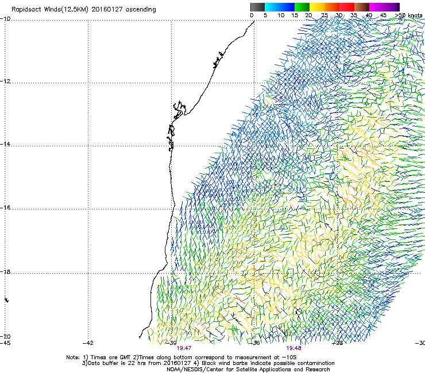Click the gray 0-5 knot legend segment

point(257,7)
